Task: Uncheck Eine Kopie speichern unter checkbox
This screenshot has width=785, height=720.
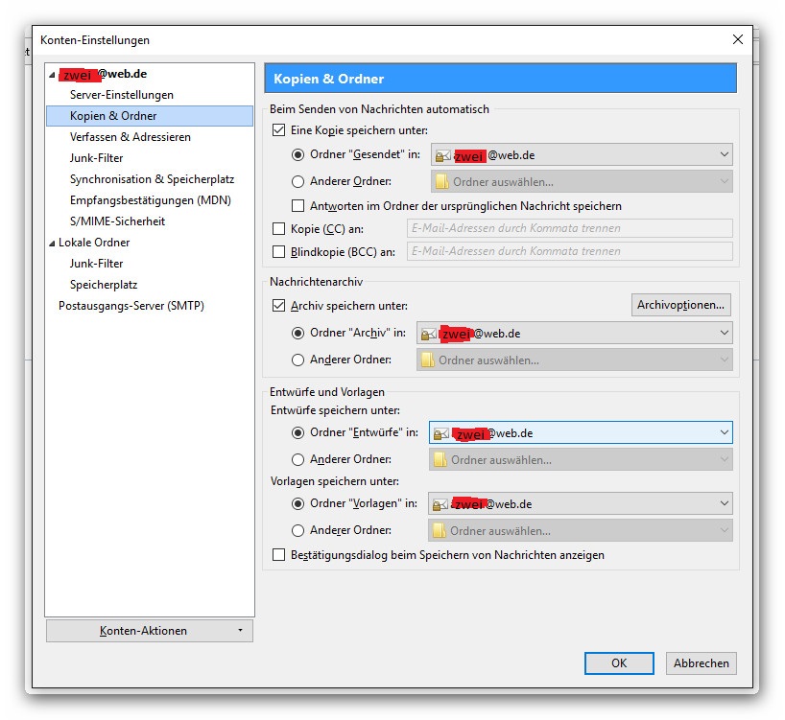Action: pos(279,130)
